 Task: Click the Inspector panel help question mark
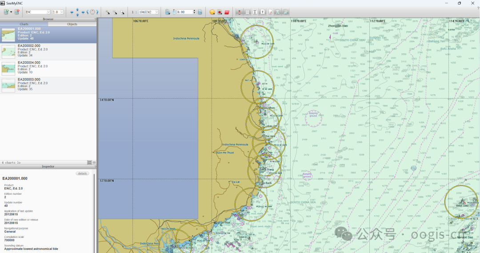(95, 167)
